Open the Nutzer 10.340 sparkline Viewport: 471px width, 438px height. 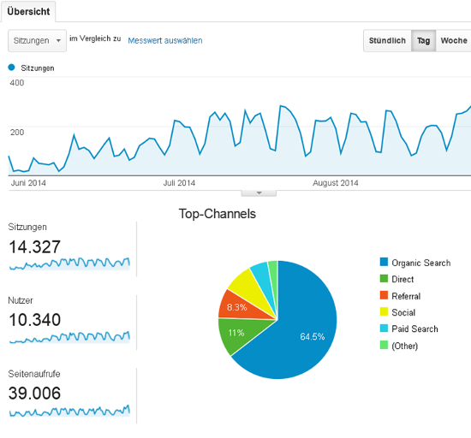click(x=69, y=337)
